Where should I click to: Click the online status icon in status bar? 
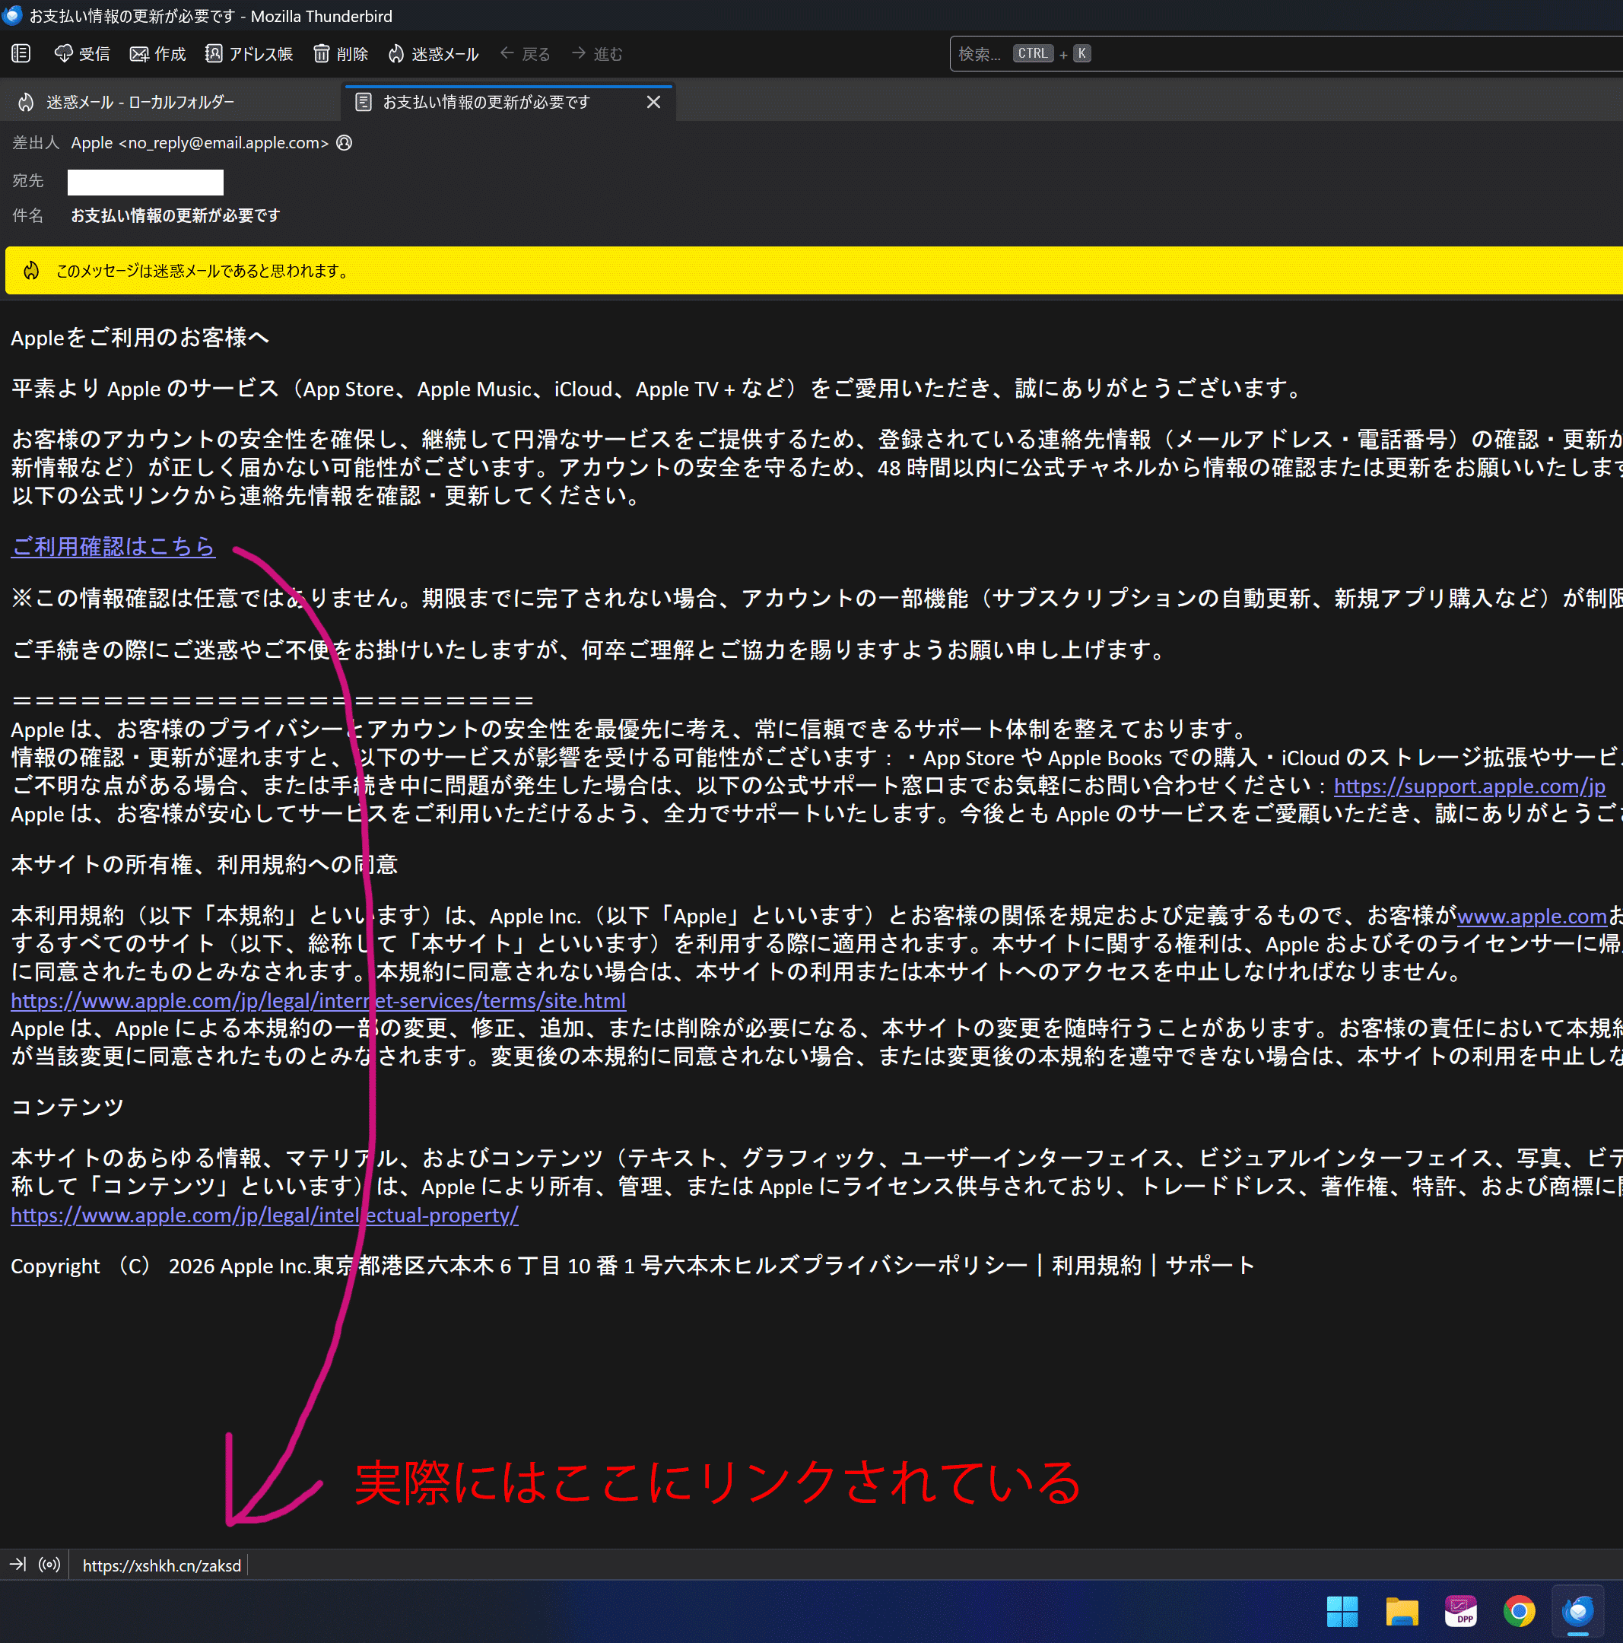coord(49,1564)
